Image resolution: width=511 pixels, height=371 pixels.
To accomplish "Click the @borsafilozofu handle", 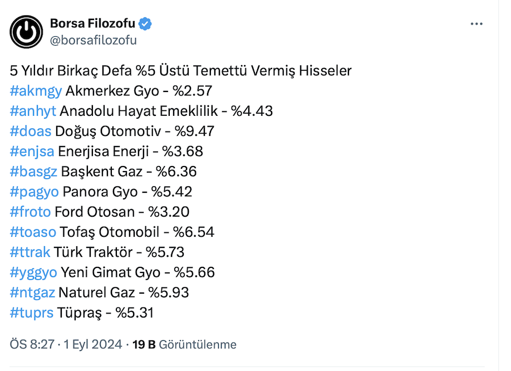I will [94, 40].
